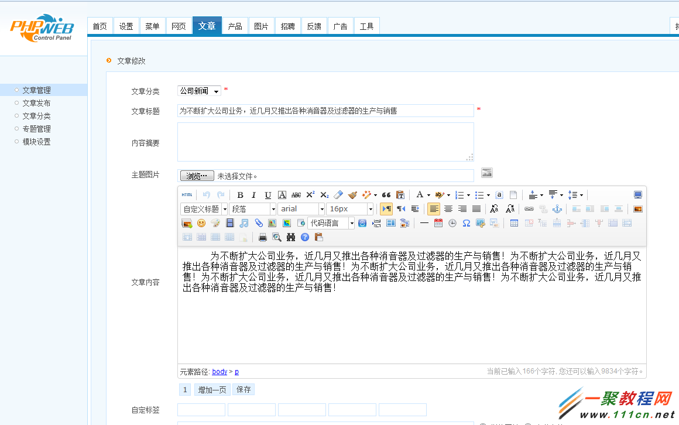Screen dimensions: 679x425
Task: Print the editor content
Action: [262, 238]
